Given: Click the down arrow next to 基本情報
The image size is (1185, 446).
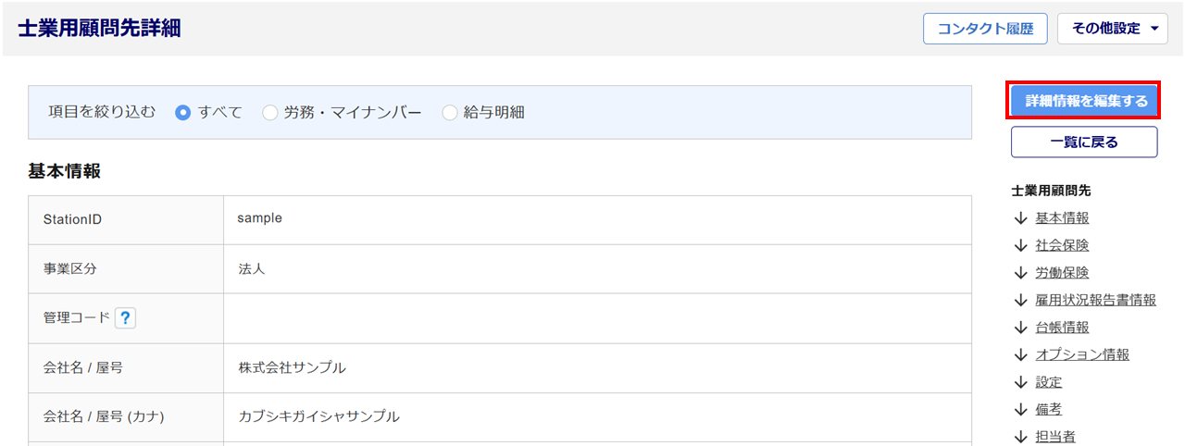Looking at the screenshot, I should click(1021, 218).
